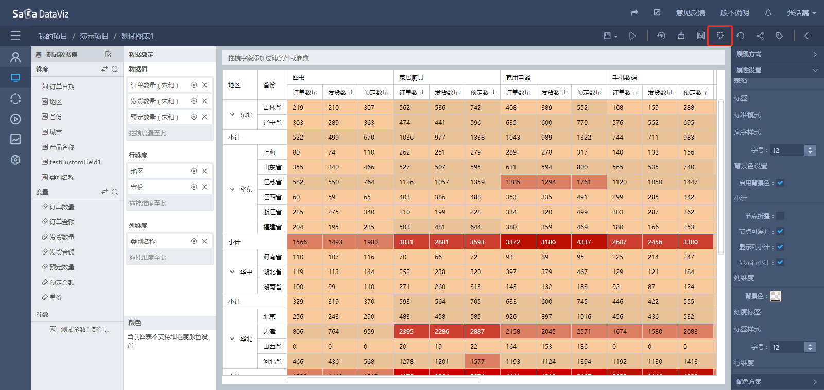Expand the 展现方式 panel

[x=777, y=54]
